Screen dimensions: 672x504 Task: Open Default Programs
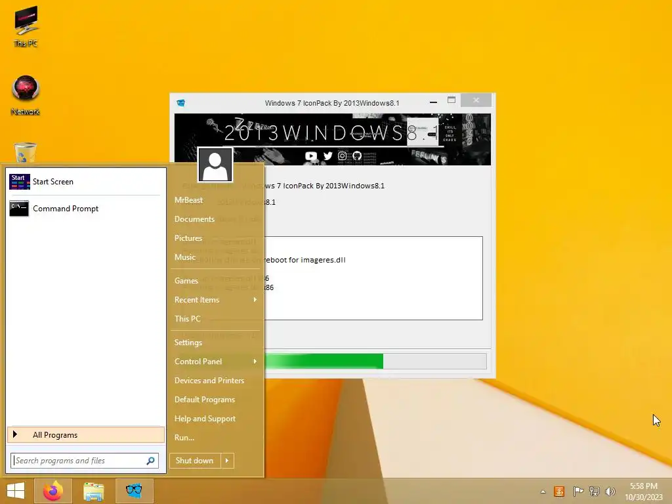pyautogui.click(x=205, y=400)
